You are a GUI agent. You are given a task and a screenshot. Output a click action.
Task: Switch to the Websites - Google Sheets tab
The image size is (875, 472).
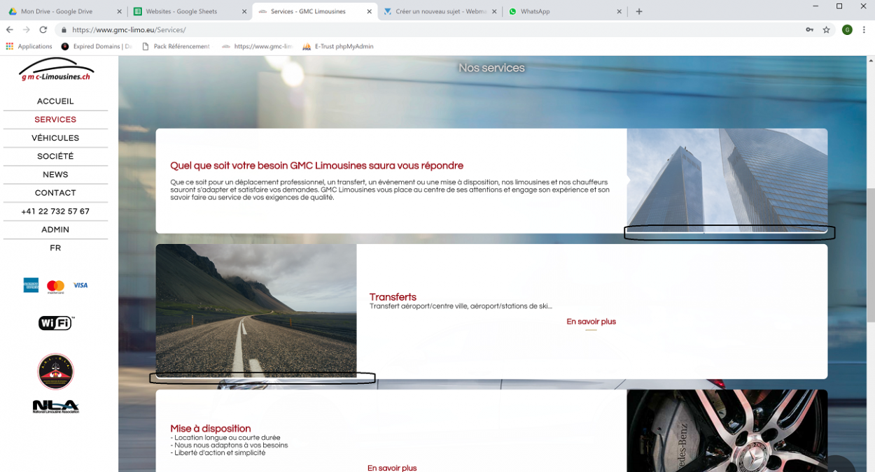pos(189,12)
